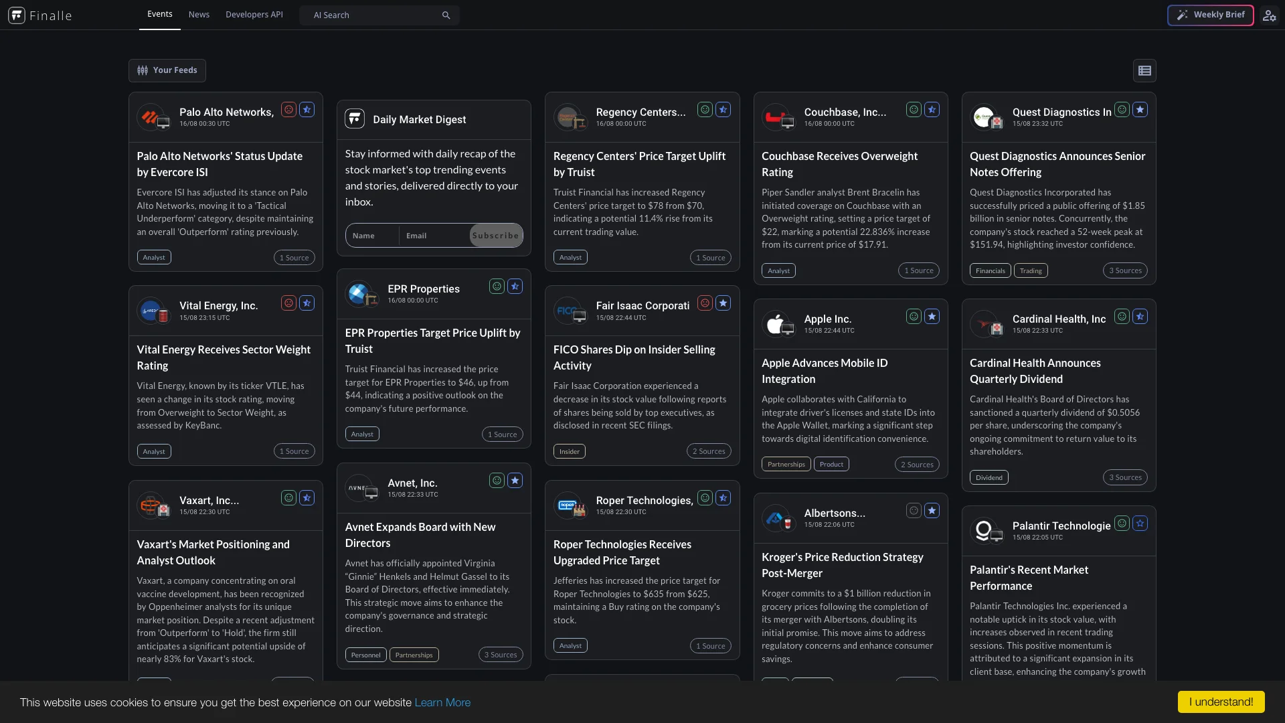
Task: Toggle bookmark on Couchbase card
Action: (x=933, y=110)
